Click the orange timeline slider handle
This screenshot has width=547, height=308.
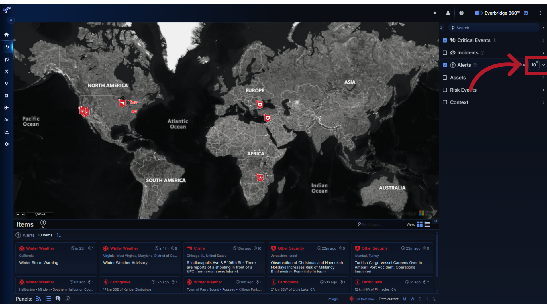click(352, 299)
